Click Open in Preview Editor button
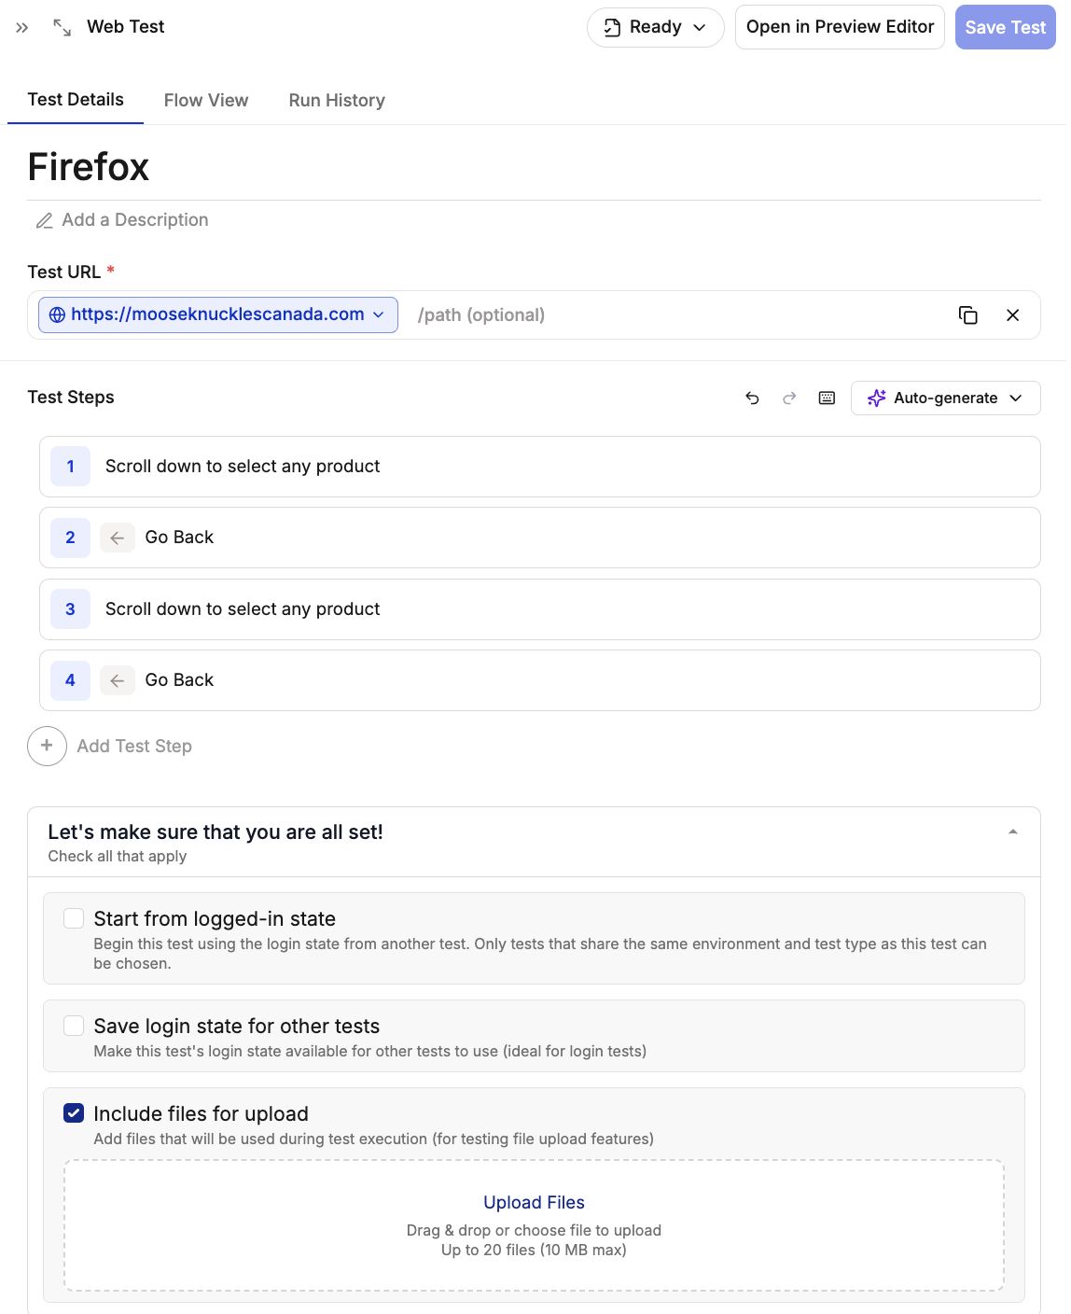The width and height of the screenshot is (1071, 1314). (840, 27)
